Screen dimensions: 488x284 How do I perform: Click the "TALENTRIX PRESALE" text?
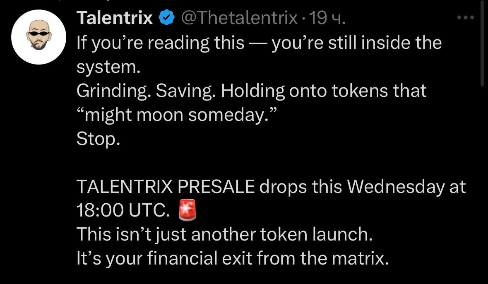click(x=166, y=187)
